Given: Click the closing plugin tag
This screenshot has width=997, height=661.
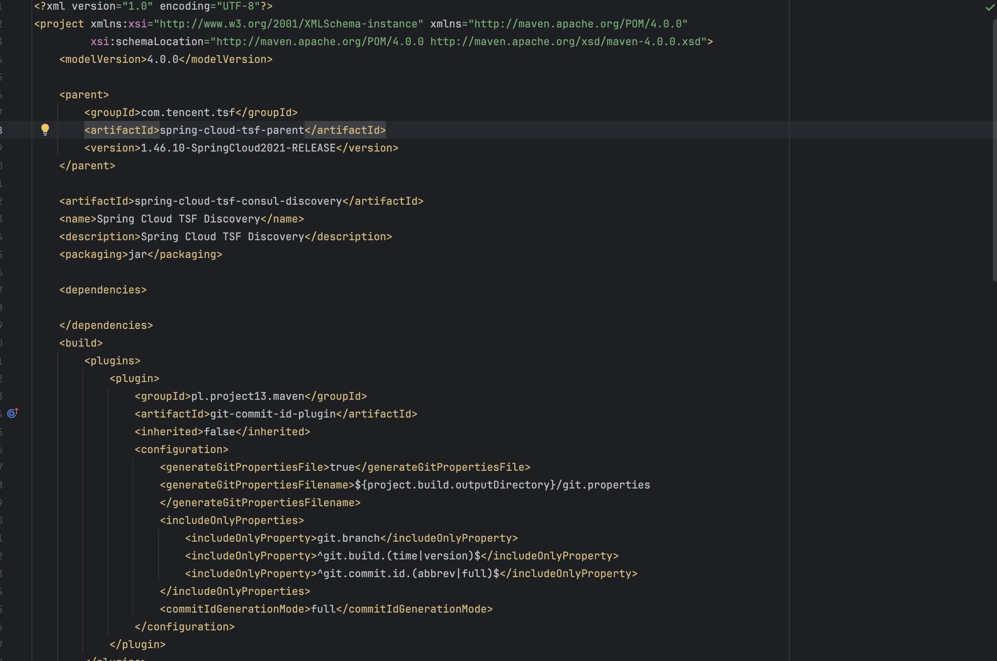Looking at the screenshot, I should (x=138, y=644).
